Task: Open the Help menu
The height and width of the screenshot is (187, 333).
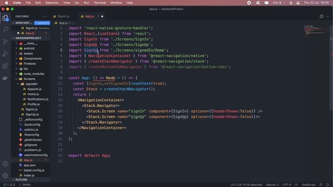Action: click(130, 3)
